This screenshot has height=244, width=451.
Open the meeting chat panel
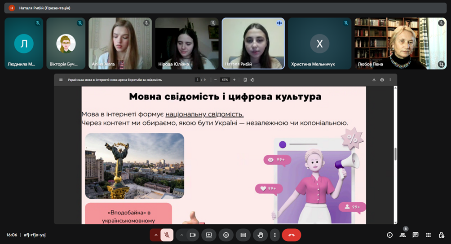[416, 235]
